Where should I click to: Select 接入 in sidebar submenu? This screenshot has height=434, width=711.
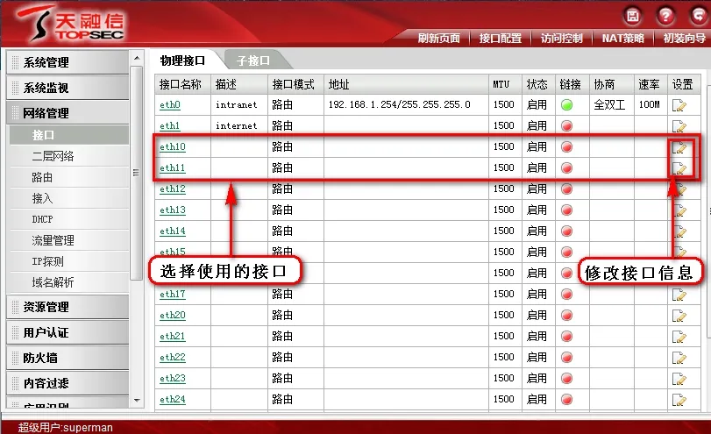click(69, 198)
